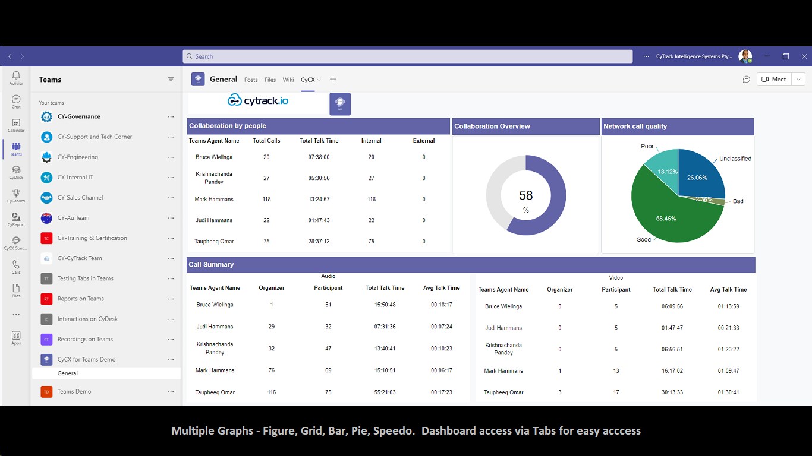Open more options for Teams Demo
The height and width of the screenshot is (456, 812).
click(x=171, y=391)
